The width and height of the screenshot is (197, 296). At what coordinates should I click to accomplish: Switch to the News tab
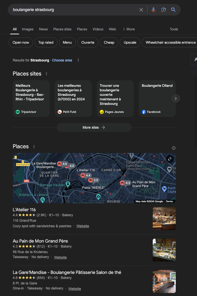(x=43, y=29)
